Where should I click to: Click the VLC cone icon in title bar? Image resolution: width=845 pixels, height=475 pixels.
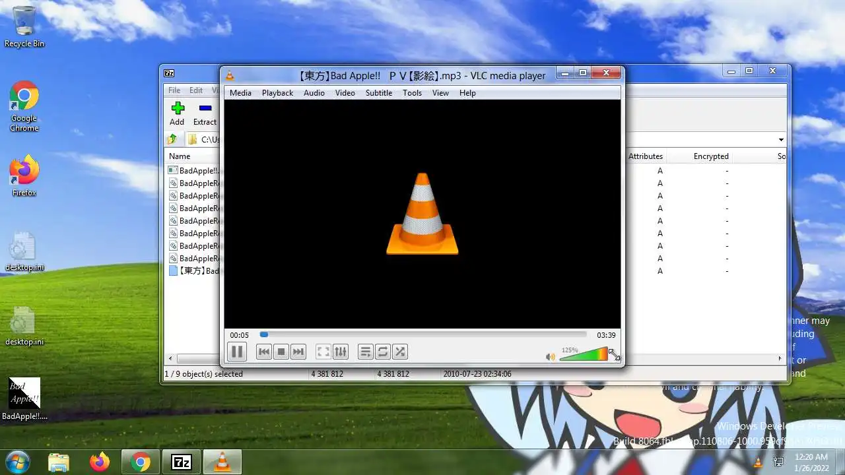230,76
